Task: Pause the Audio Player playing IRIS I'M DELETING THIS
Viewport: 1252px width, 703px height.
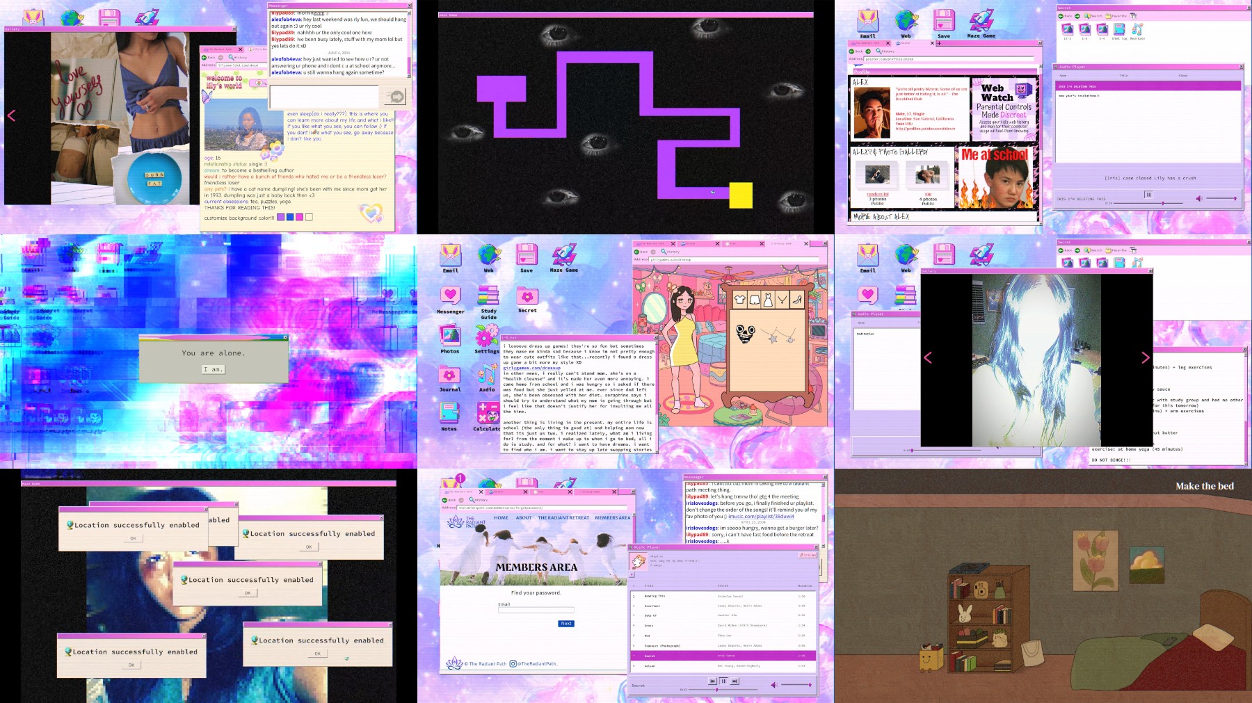Action: [1148, 195]
